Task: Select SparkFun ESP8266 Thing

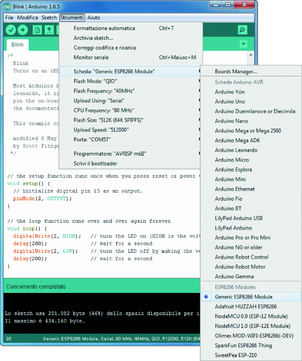Action: coord(251,346)
